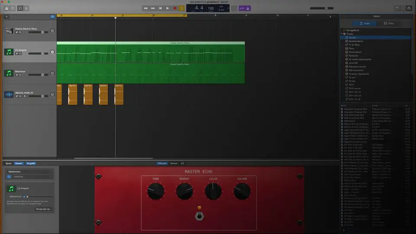The width and height of the screenshot is (416, 234).
Task: Click the red Record button
Action: [175, 8]
